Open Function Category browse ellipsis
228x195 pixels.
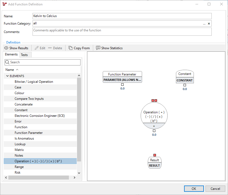[204, 24]
